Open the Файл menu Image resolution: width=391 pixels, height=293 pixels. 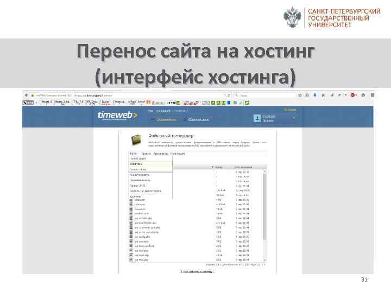click(x=133, y=154)
